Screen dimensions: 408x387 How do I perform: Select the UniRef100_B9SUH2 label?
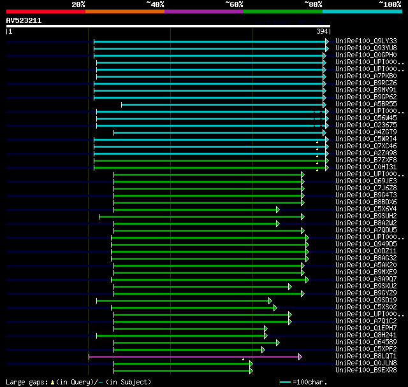[366, 216]
